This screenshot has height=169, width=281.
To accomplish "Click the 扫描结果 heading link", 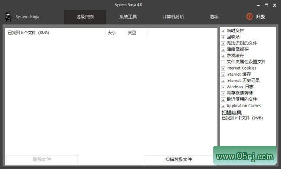I will tap(232, 113).
